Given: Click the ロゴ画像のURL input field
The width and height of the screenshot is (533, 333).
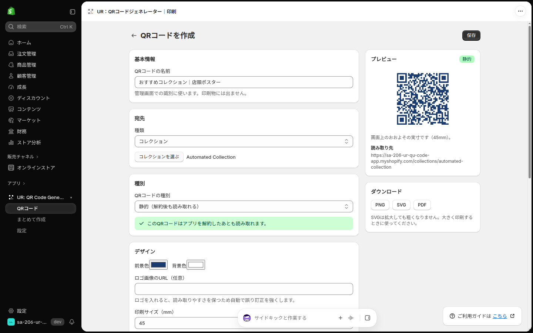Looking at the screenshot, I should coord(244,289).
